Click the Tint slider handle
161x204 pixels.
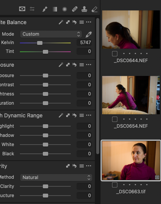[x=46, y=52]
